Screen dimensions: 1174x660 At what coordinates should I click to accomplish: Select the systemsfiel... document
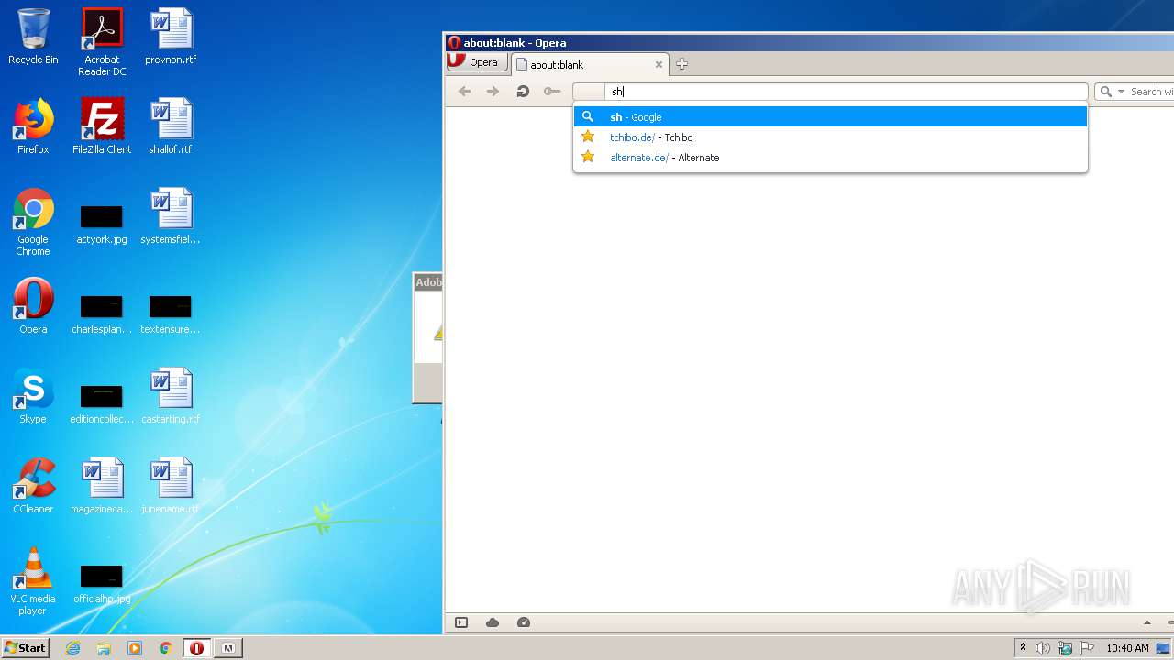pos(171,216)
